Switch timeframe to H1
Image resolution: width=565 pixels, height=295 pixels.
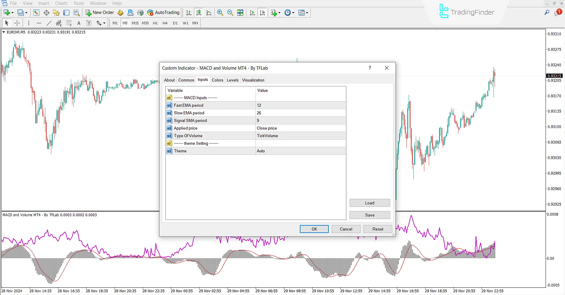coord(155,23)
